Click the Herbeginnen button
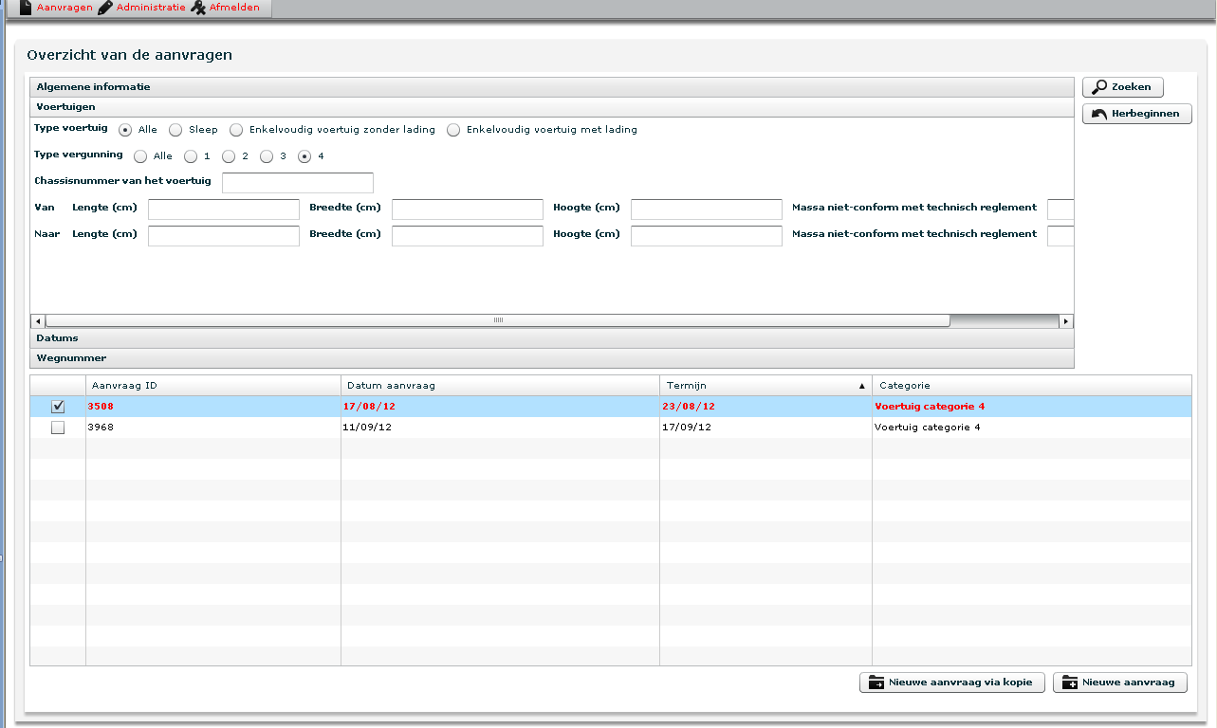Image resolution: width=1217 pixels, height=728 pixels. (1137, 114)
